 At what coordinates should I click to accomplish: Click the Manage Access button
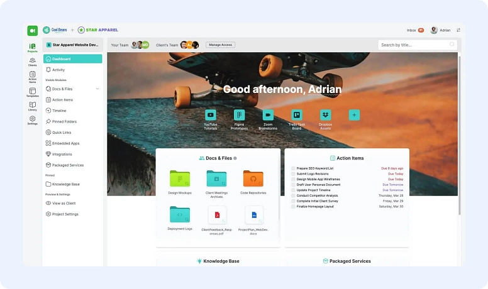pyautogui.click(x=220, y=45)
